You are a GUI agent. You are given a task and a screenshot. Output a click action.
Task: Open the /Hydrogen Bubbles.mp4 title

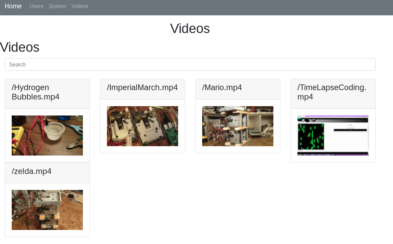coord(35,92)
